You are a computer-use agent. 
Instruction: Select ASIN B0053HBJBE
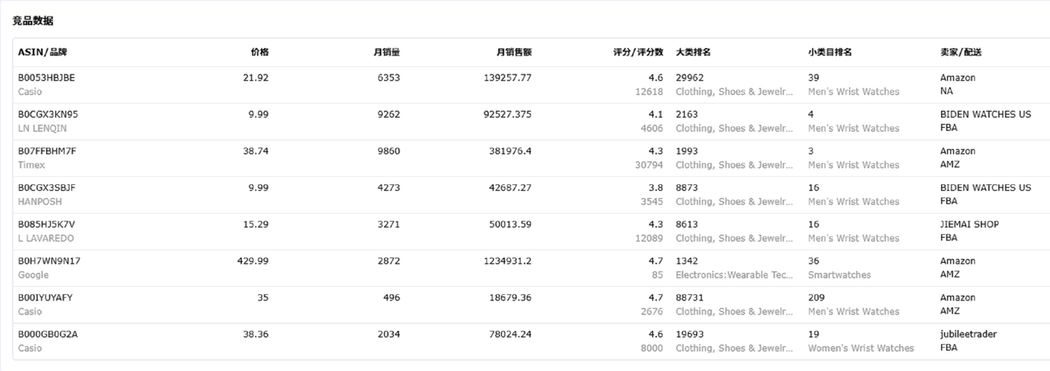[x=47, y=78]
